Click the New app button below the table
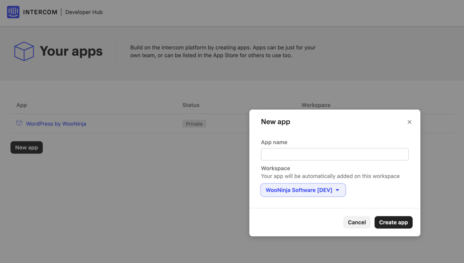 [27, 148]
